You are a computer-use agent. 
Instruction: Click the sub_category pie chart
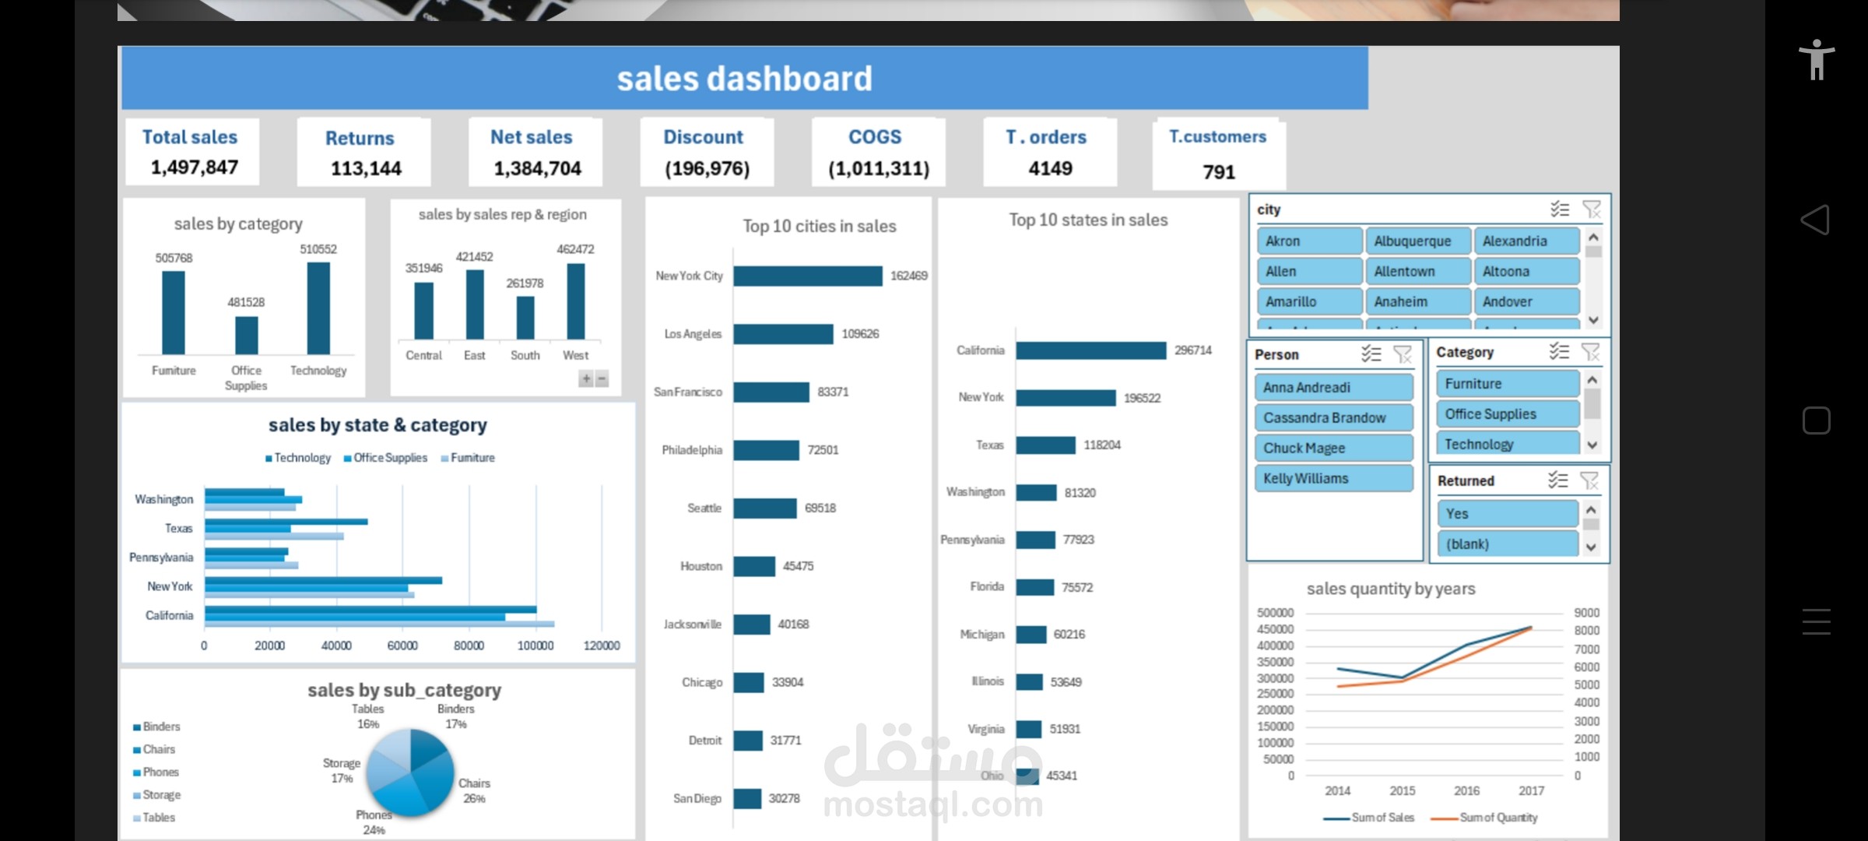[x=410, y=772]
